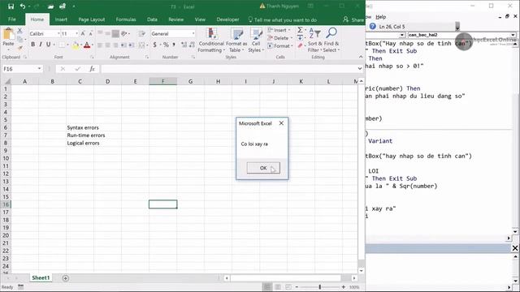520x292 pixels.
Task: Apply Format Painter brush
Action: pyautogui.click(x=19, y=49)
